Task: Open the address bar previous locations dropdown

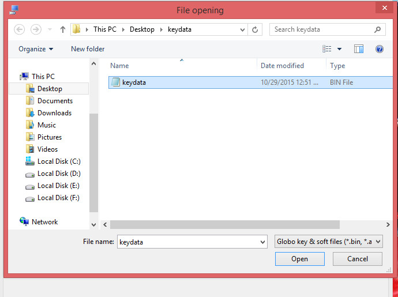Action: tap(242, 30)
